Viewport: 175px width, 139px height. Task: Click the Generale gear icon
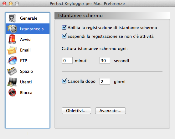[x=12, y=18]
